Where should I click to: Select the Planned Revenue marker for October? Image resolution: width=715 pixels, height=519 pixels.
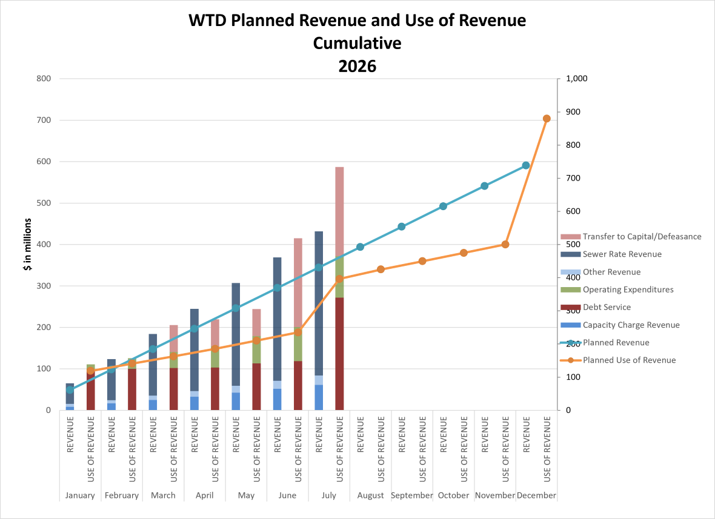coord(443,207)
